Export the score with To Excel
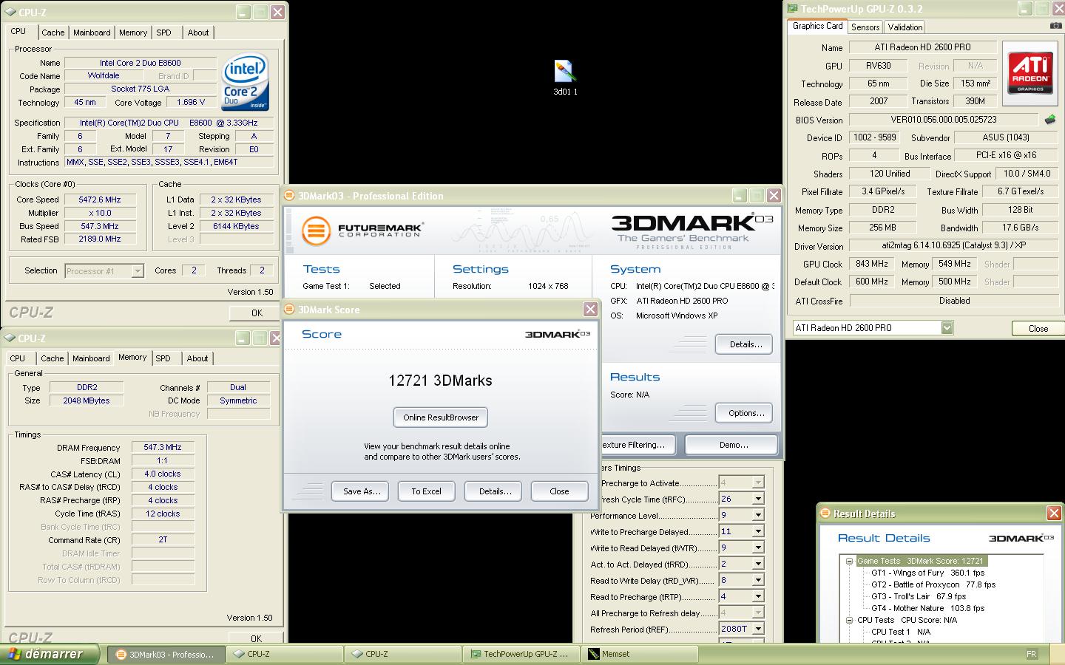This screenshot has height=665, width=1065. [x=426, y=491]
